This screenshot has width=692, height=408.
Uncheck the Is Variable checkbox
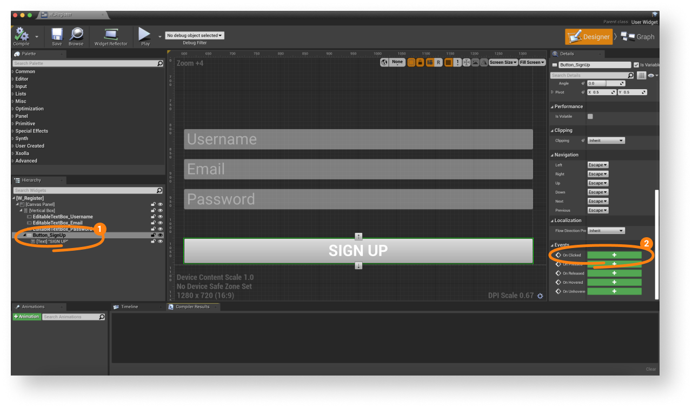tap(636, 65)
